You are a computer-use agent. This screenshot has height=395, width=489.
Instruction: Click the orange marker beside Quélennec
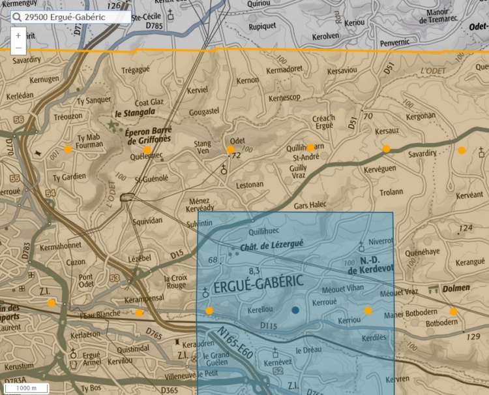[x=147, y=150]
